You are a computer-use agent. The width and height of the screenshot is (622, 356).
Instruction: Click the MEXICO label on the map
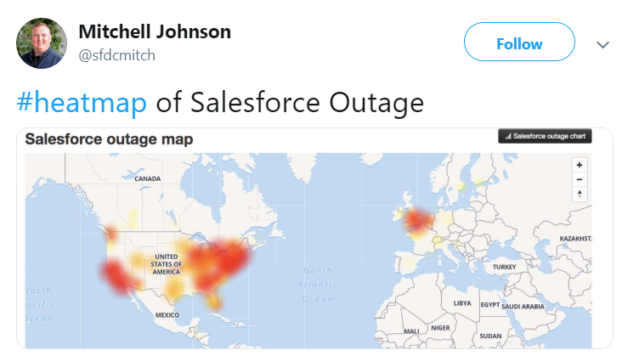point(167,314)
